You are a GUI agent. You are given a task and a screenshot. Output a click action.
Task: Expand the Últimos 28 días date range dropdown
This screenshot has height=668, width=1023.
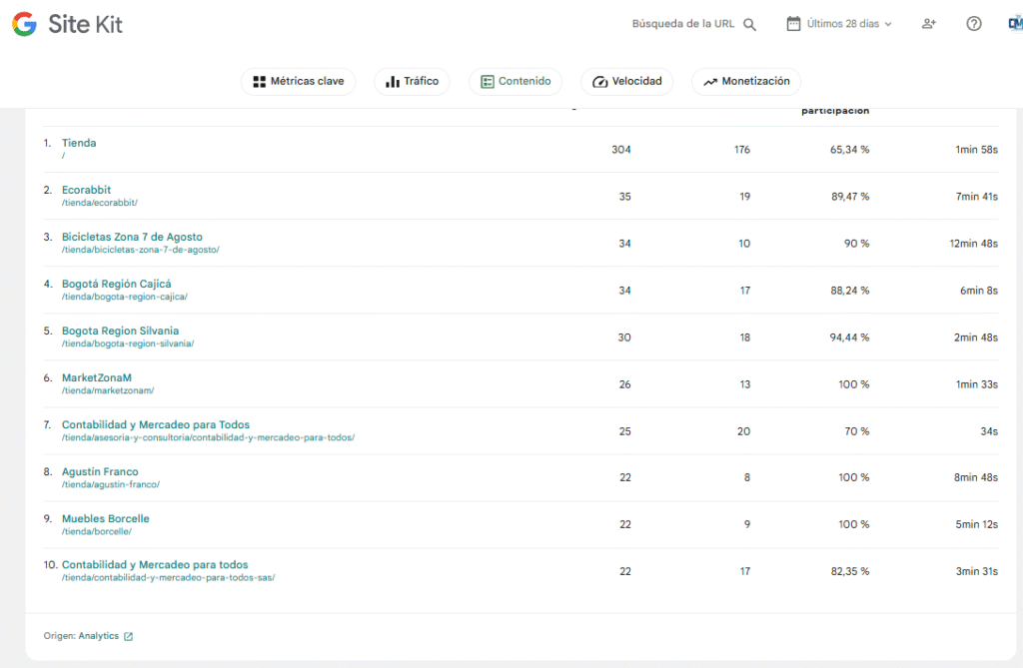(839, 24)
